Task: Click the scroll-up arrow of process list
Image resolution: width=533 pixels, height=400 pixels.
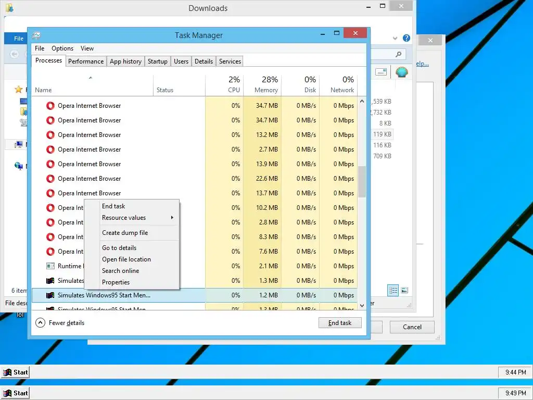Action: [x=362, y=102]
